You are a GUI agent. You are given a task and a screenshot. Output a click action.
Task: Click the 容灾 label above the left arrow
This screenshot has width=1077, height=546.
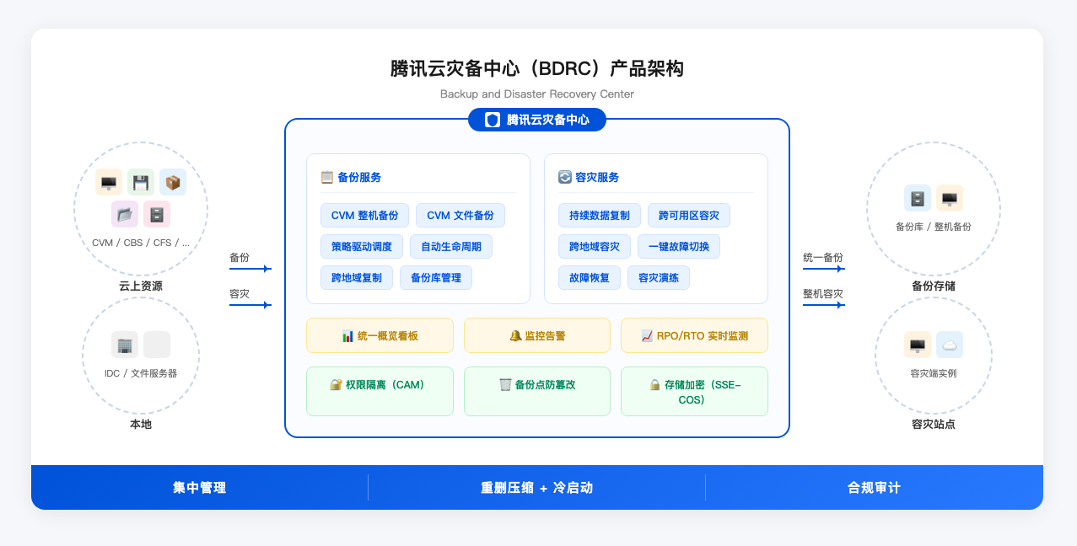[x=240, y=293]
